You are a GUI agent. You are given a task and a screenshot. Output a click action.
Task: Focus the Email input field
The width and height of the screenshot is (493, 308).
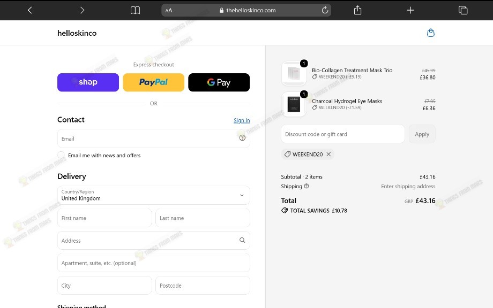(154, 138)
